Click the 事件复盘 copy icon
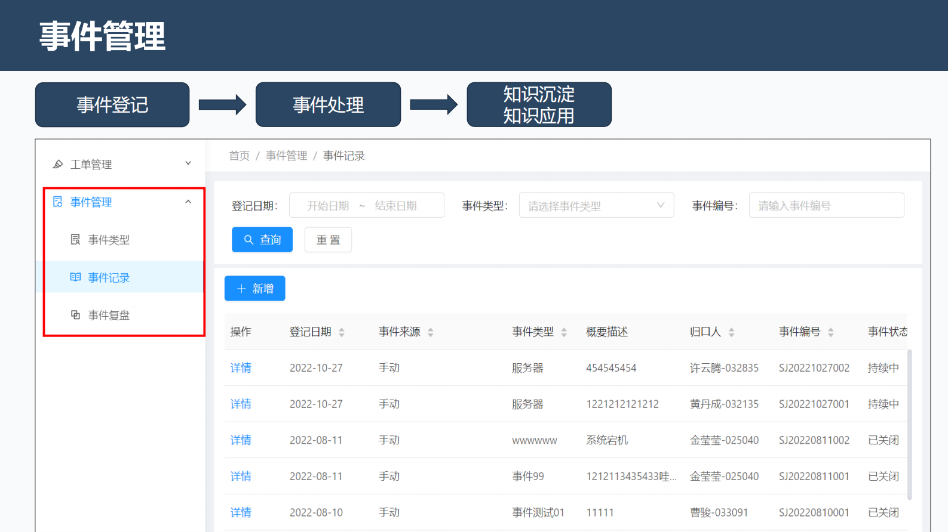Viewport: 948px width, 532px height. [x=75, y=315]
